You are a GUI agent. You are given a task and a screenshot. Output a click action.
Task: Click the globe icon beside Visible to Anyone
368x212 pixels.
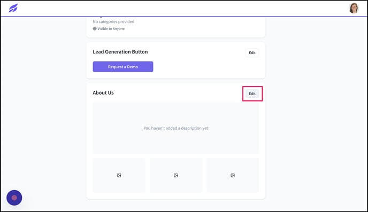(95, 29)
